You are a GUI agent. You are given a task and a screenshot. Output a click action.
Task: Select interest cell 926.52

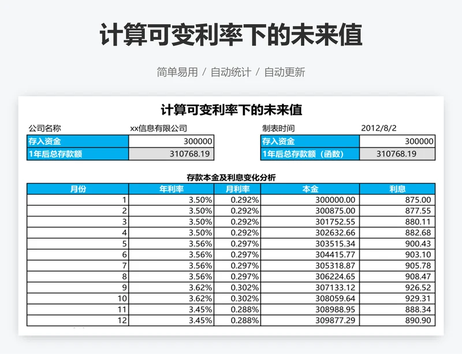click(x=397, y=288)
